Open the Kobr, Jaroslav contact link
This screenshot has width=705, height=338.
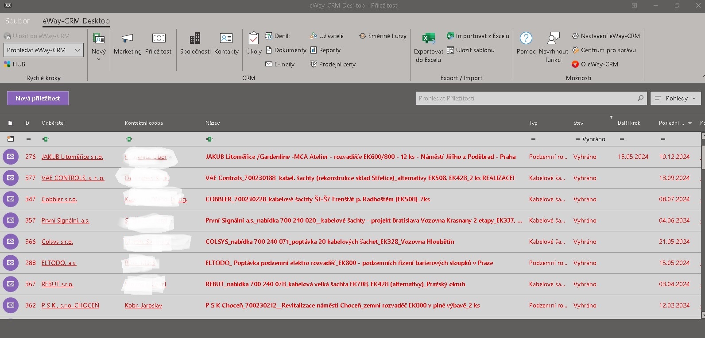(x=143, y=305)
